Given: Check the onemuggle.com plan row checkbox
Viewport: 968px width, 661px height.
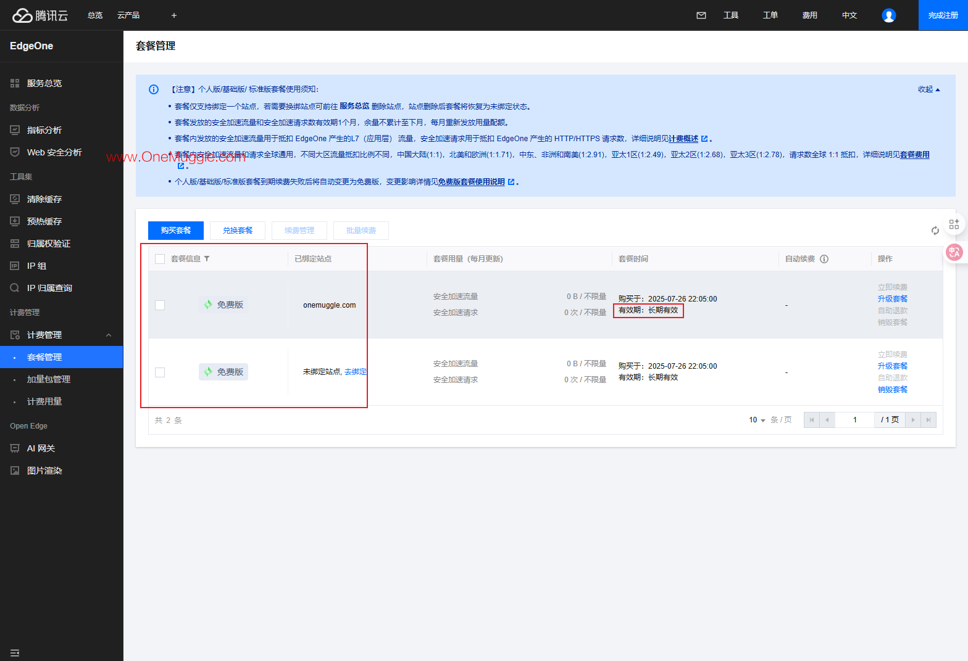Looking at the screenshot, I should click(x=160, y=305).
